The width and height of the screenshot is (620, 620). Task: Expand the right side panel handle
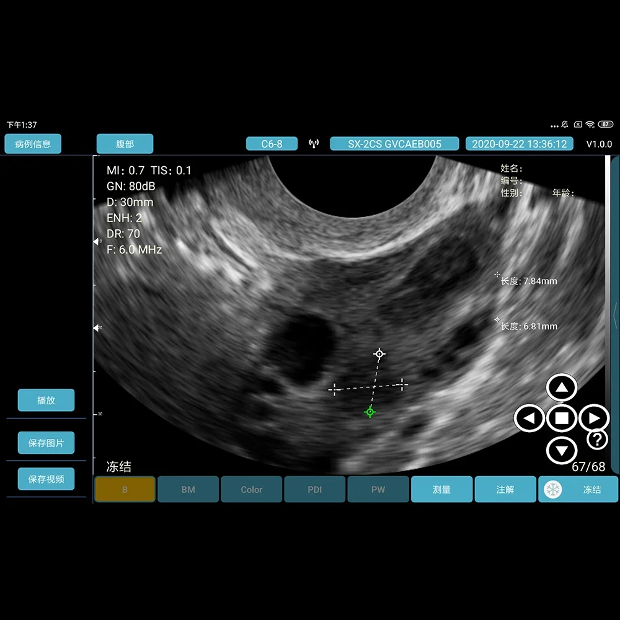[x=615, y=315]
